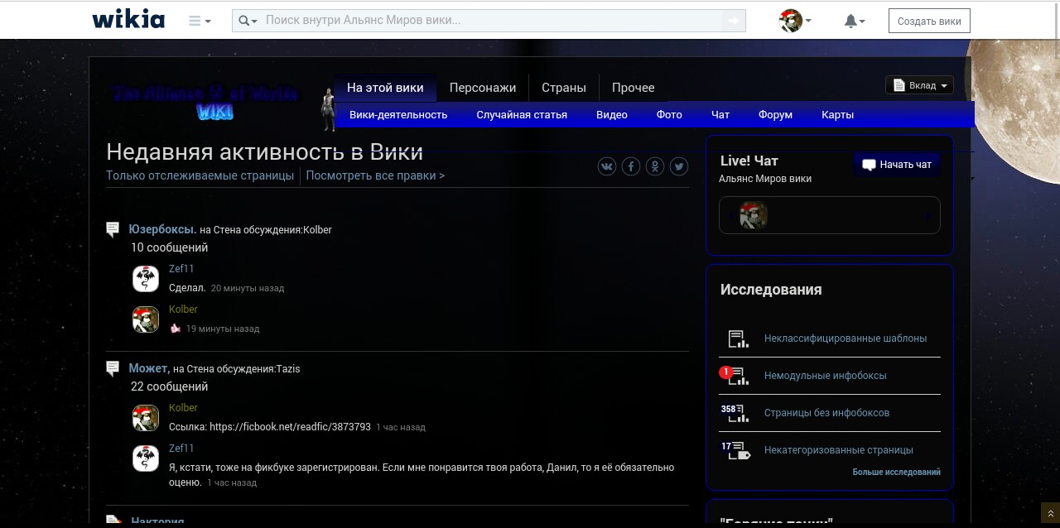The image size is (1060, 528).
Task: Click the "10 сообщений" count
Action: (x=170, y=247)
